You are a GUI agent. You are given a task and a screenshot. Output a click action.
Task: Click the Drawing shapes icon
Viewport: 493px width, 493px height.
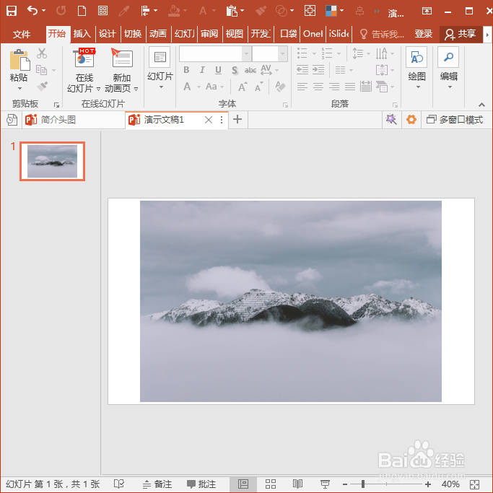(x=416, y=57)
